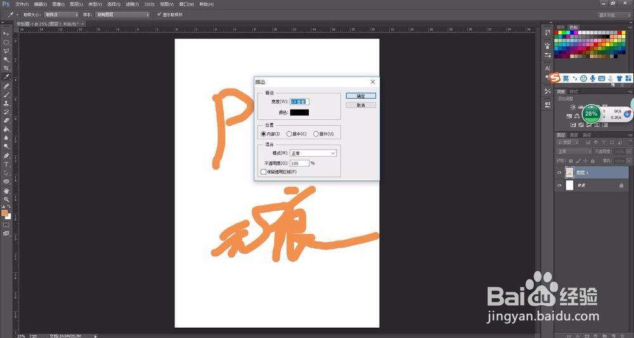The width and height of the screenshot is (634, 338).
Task: Toggle 显示取样环 checkbox
Action: coord(159,15)
